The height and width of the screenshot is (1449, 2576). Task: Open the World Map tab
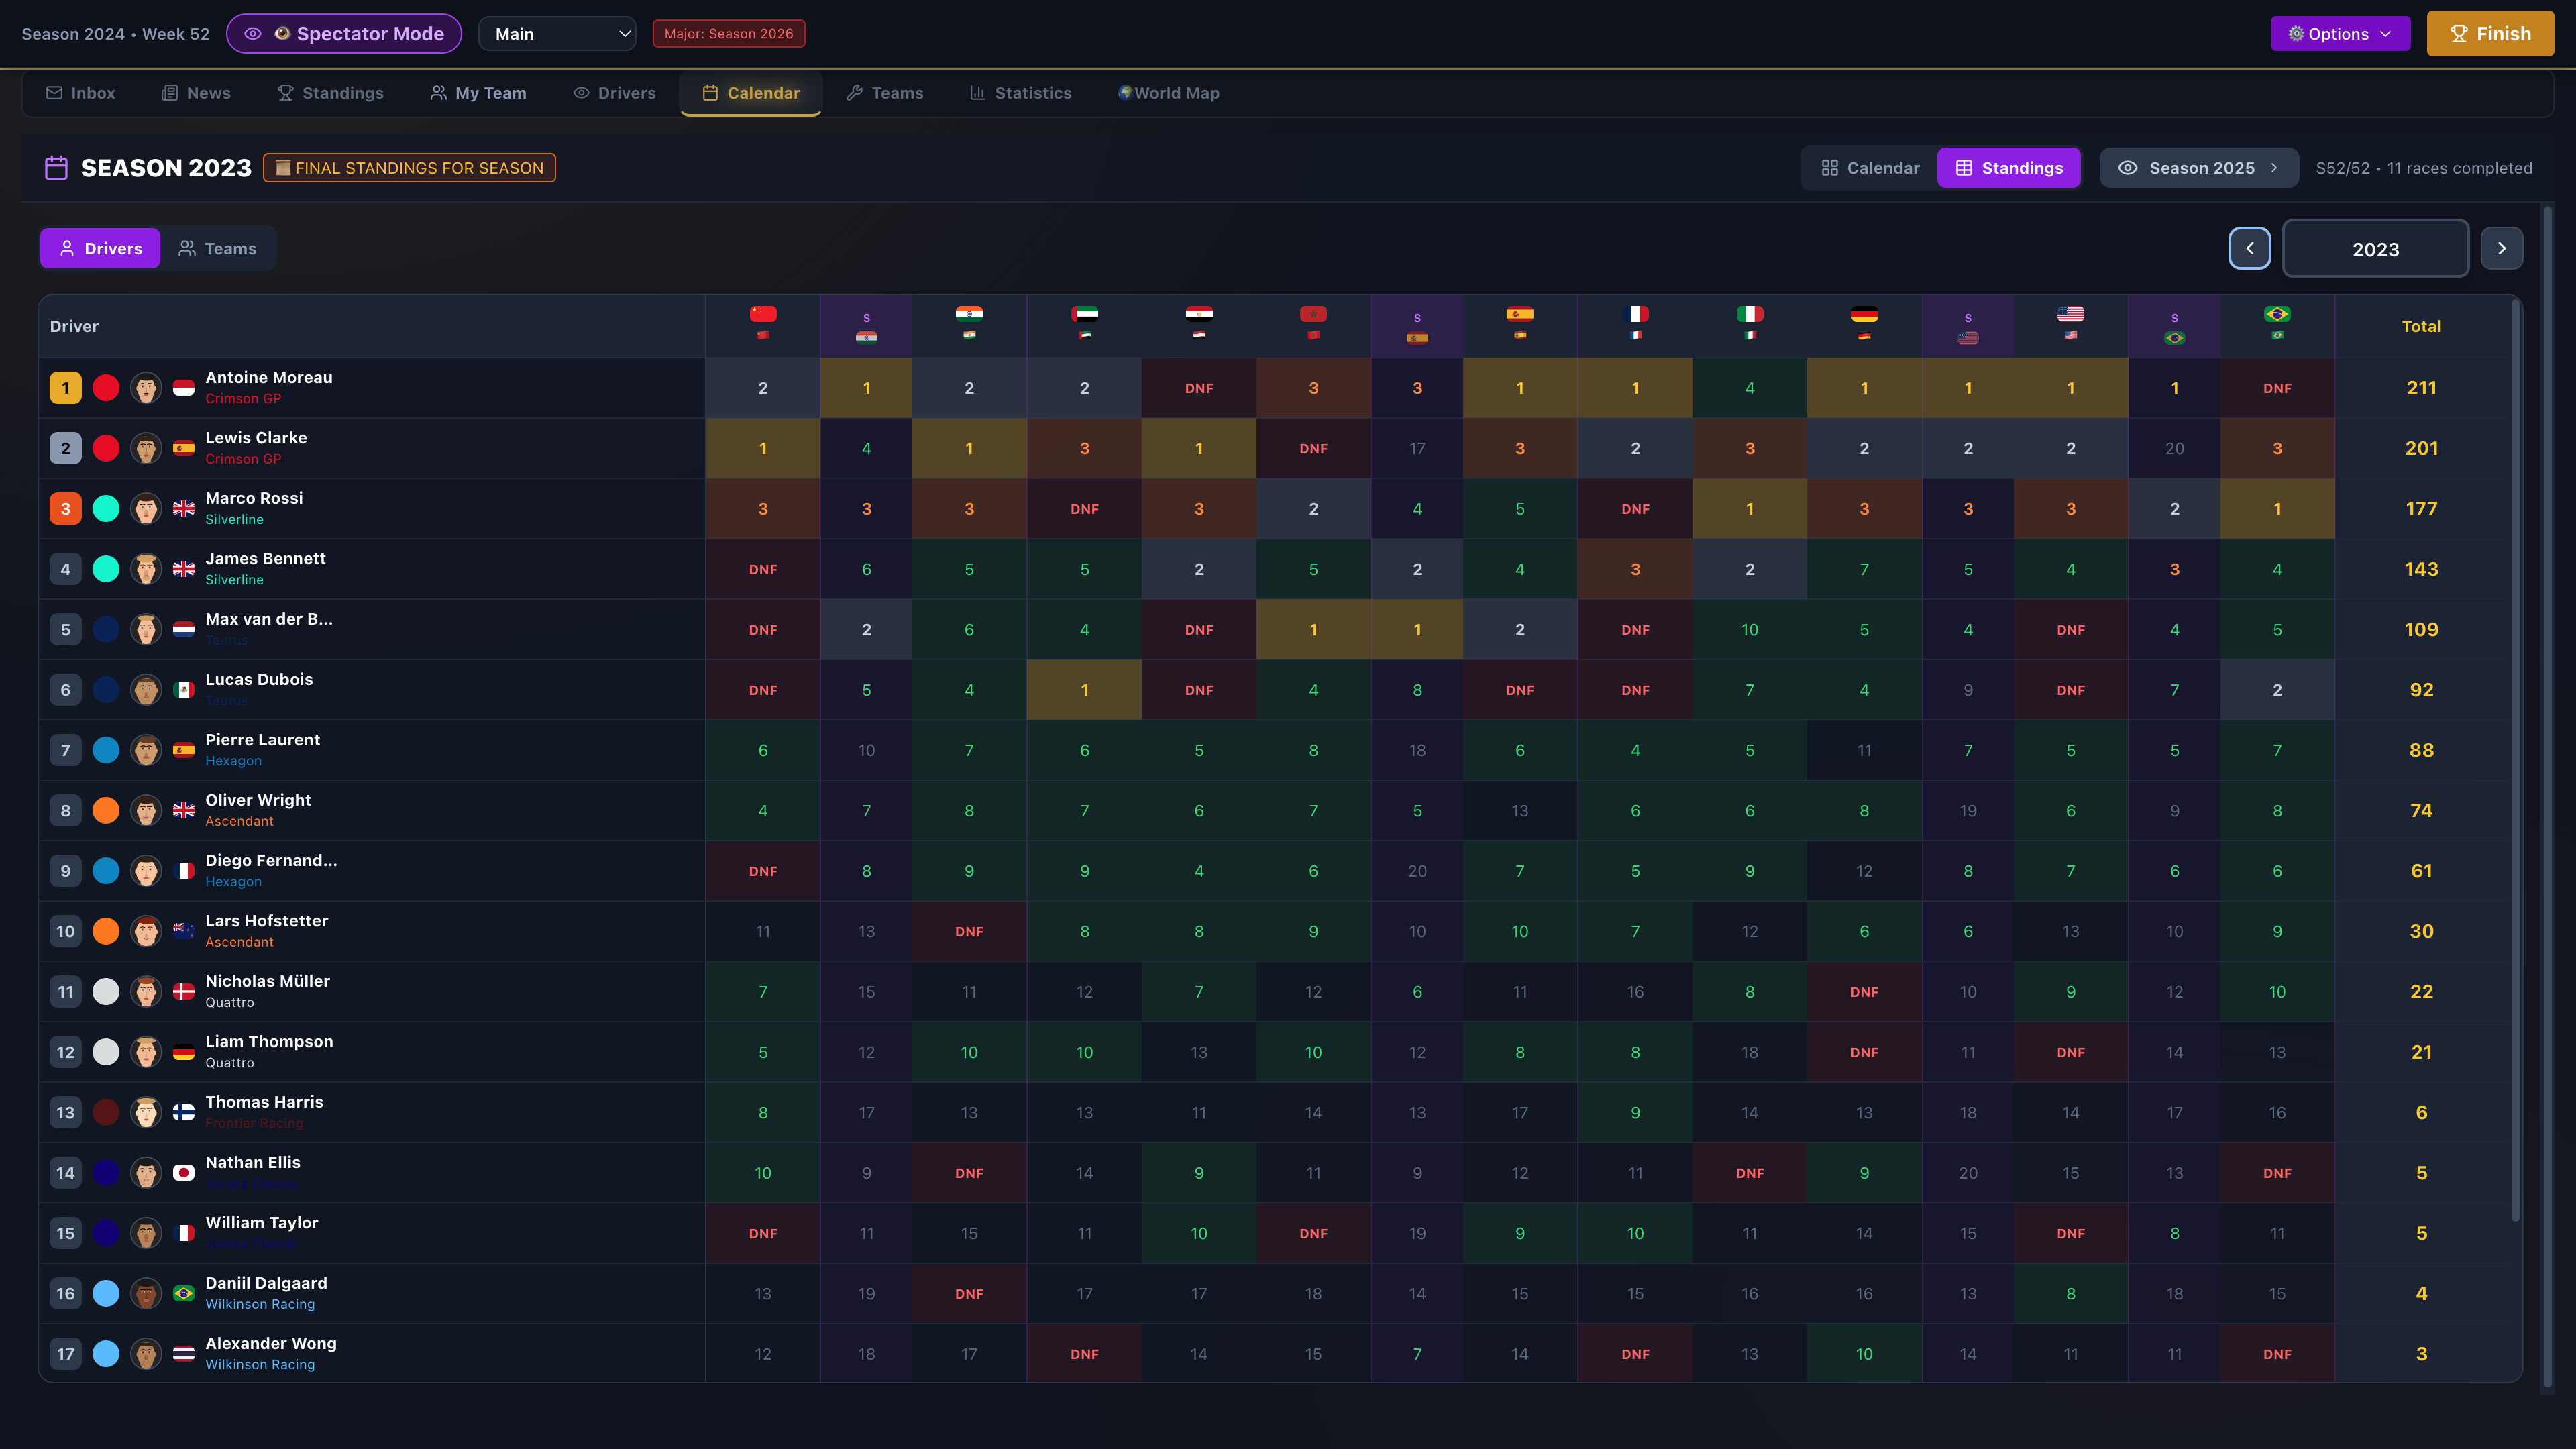tap(1169, 93)
